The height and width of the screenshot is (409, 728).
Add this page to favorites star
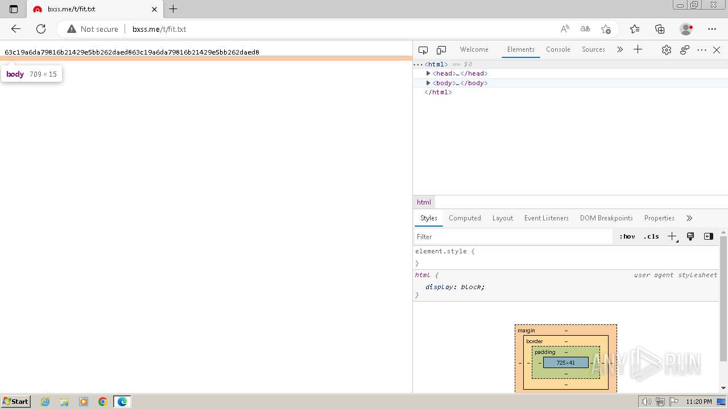[606, 29]
